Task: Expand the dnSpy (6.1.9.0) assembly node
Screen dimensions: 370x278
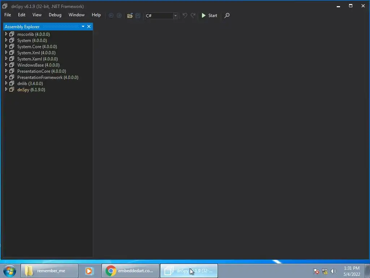Action: (6, 89)
